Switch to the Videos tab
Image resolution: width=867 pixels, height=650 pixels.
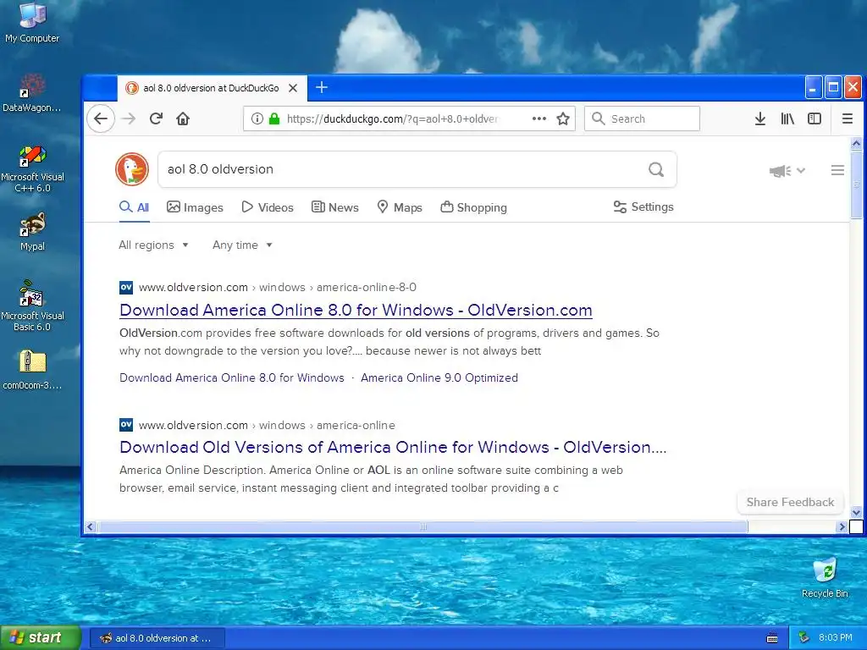[268, 207]
